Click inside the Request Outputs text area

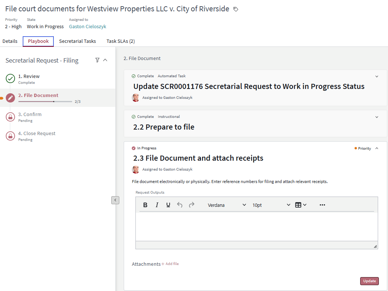pyautogui.click(x=256, y=226)
